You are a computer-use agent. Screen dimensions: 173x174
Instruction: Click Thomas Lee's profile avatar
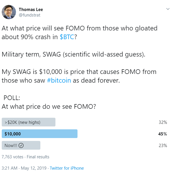coord(9,12)
